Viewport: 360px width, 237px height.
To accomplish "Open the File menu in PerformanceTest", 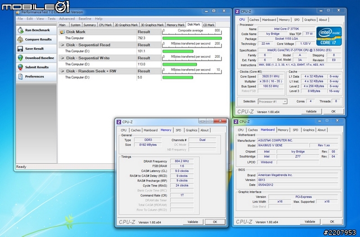I will [x=20, y=19].
